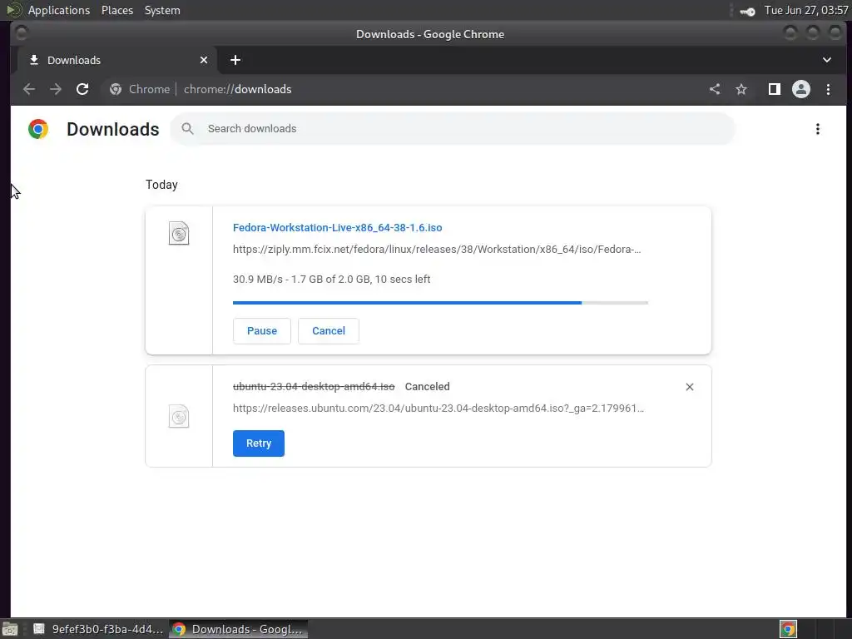This screenshot has width=852, height=639.
Task: Click the Chrome site info icon in address bar
Action: click(x=115, y=89)
